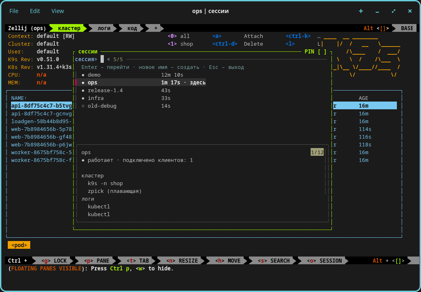The image size is (421, 292).
Task: Open the Edit menu
Action: (35, 11)
